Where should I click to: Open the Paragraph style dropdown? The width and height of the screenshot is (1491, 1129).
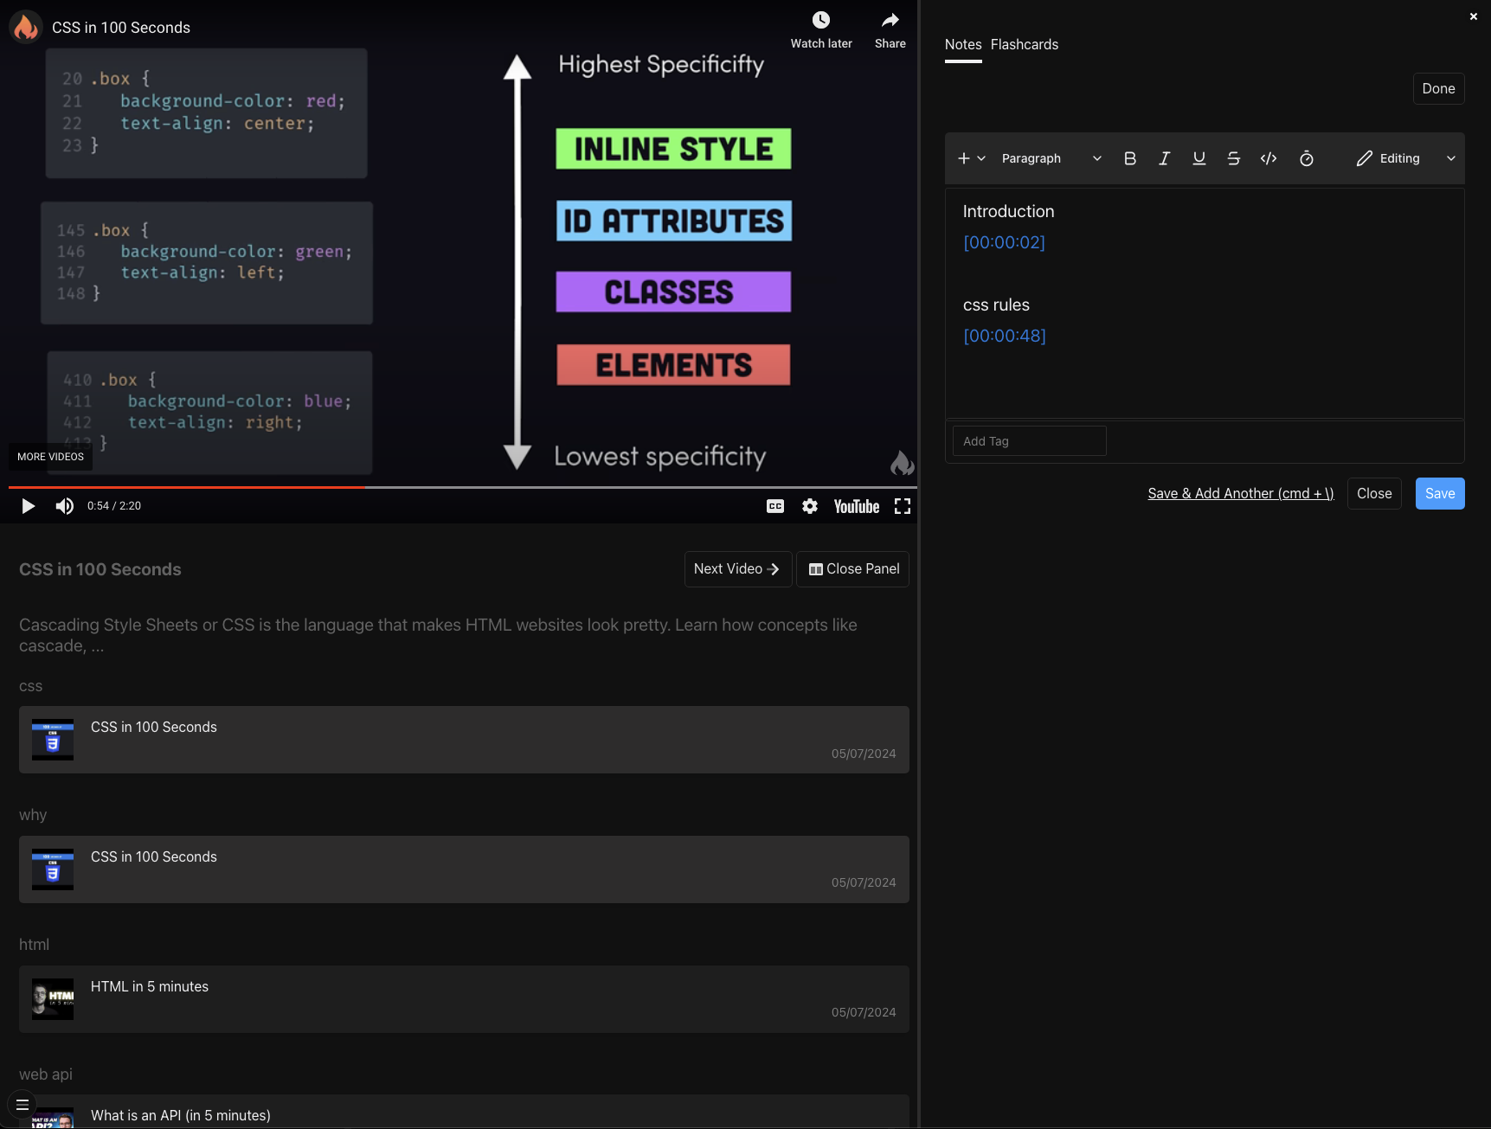tap(1051, 158)
